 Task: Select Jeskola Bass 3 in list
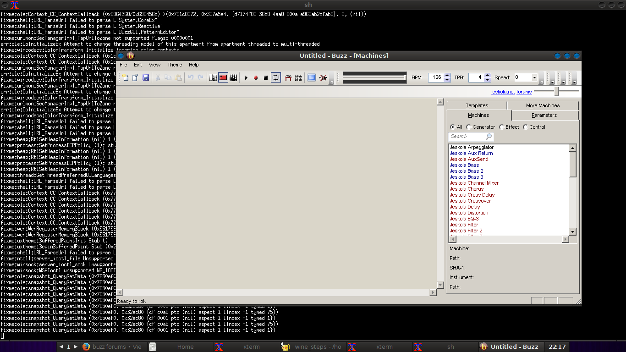pos(467,177)
